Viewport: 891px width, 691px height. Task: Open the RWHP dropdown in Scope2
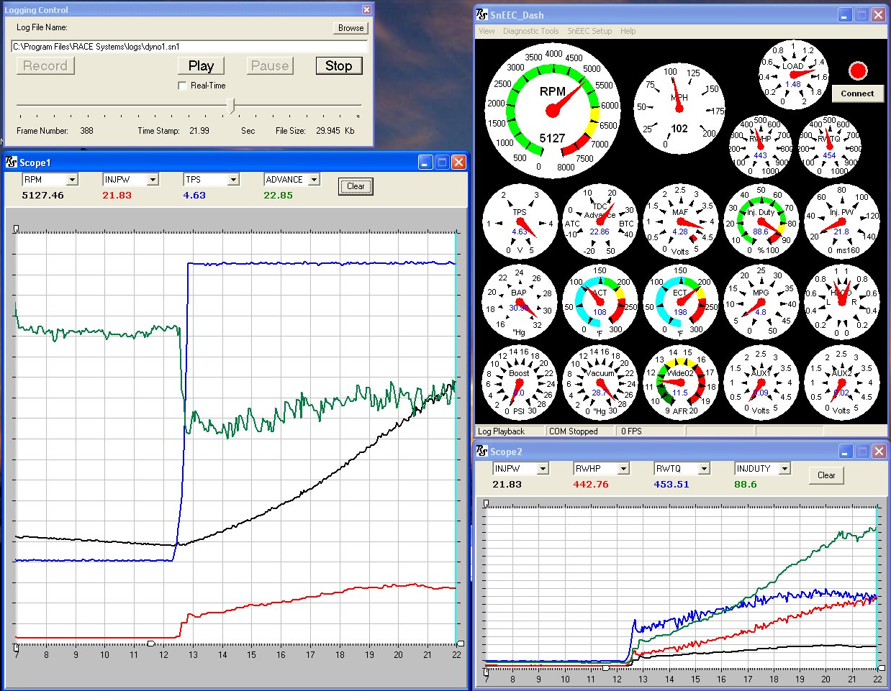click(624, 469)
